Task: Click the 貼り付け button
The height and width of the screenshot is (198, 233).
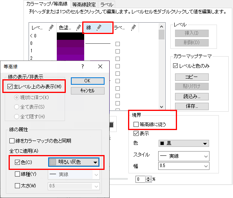Action: [x=192, y=86]
